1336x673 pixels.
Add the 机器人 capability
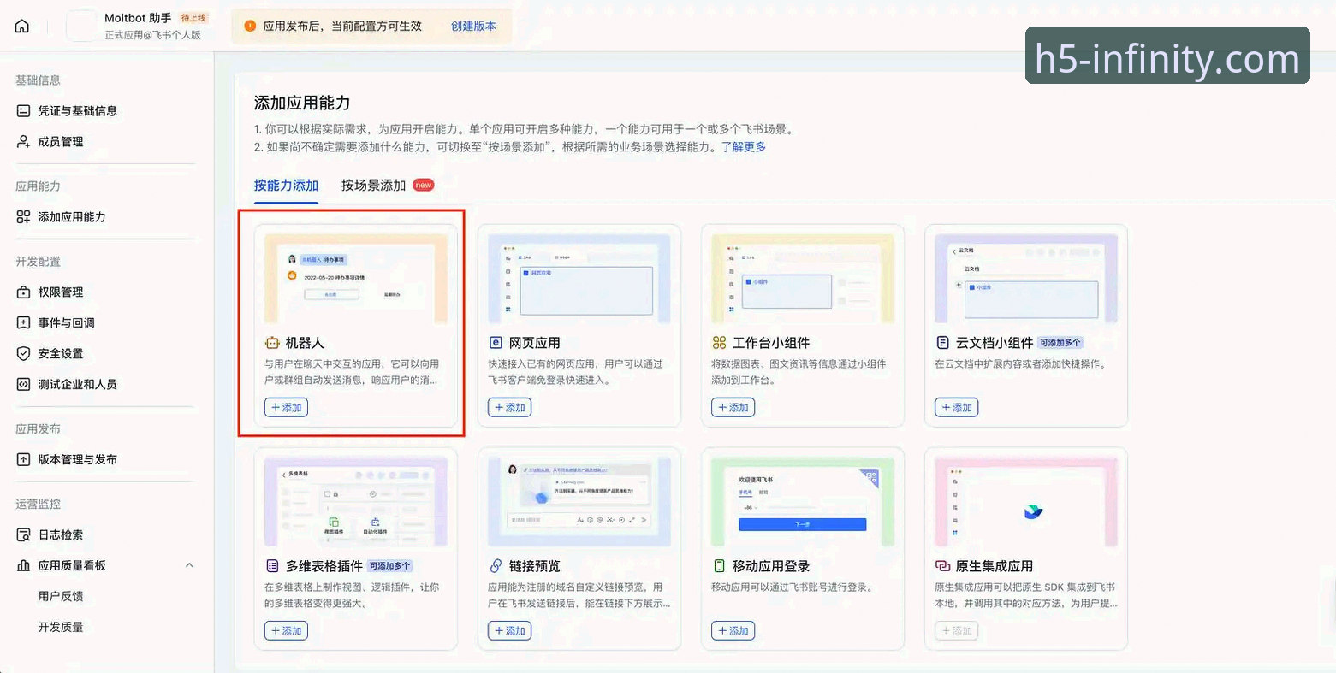pyautogui.click(x=286, y=408)
